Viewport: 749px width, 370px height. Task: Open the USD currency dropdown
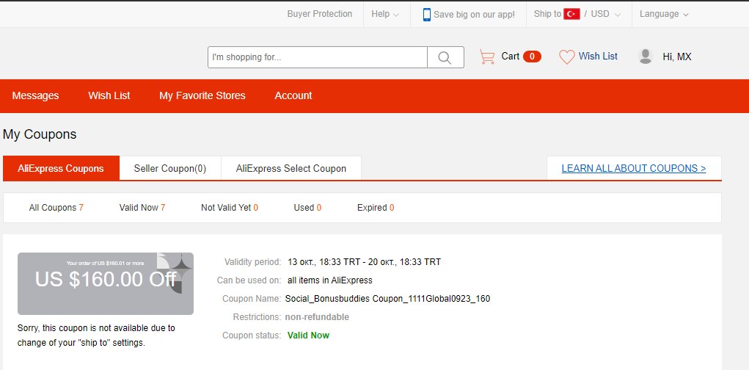click(x=606, y=14)
